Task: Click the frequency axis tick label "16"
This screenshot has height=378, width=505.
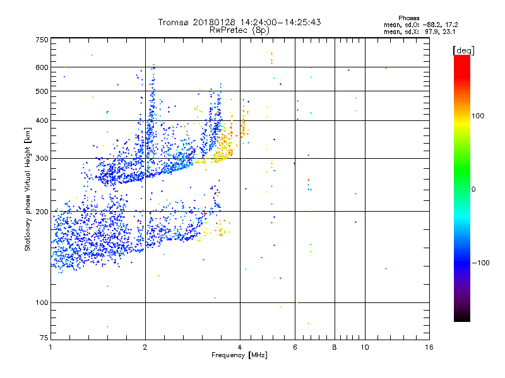Action: coord(429,347)
